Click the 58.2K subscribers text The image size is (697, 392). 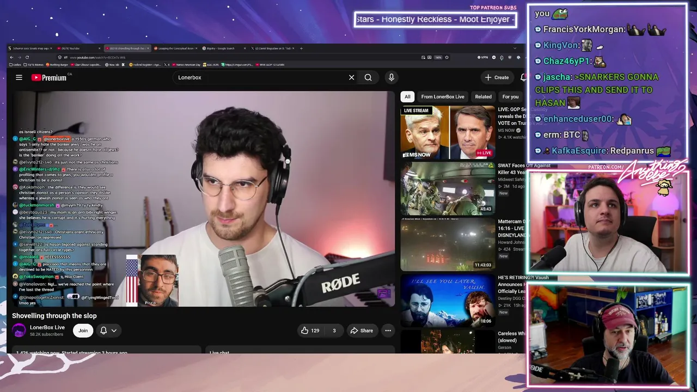click(x=47, y=334)
